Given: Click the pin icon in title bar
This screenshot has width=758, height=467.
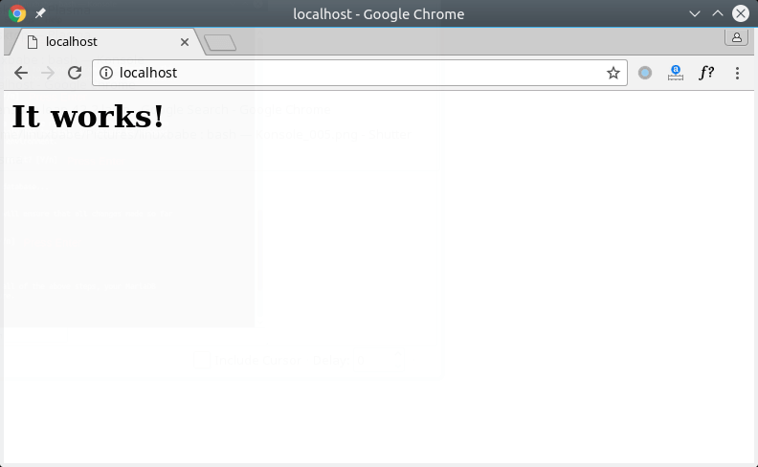Looking at the screenshot, I should [40, 14].
